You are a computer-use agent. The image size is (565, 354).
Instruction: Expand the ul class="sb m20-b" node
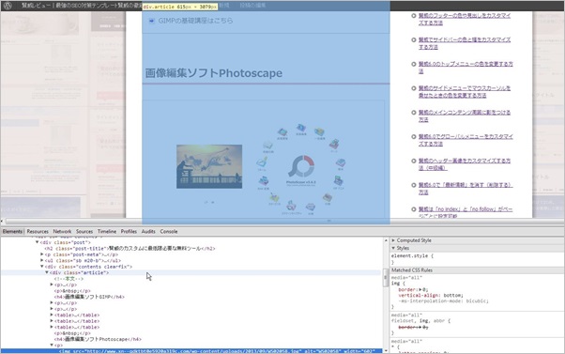click(x=42, y=260)
